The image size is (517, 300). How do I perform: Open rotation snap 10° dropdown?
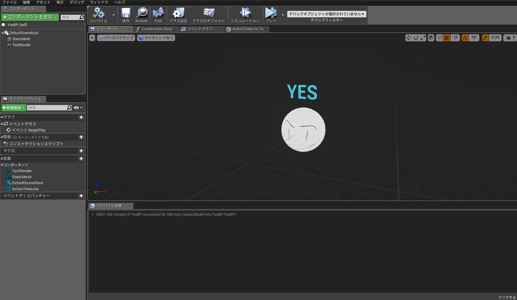click(x=474, y=38)
